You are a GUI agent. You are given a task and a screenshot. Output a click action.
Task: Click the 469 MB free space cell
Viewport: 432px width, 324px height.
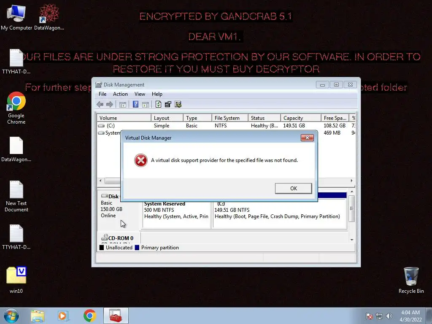coord(332,133)
